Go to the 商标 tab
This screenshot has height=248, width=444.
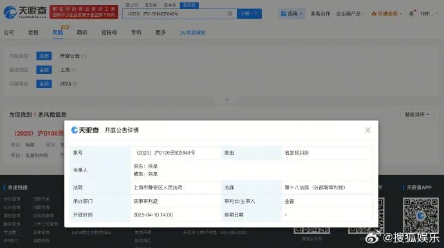point(82,33)
